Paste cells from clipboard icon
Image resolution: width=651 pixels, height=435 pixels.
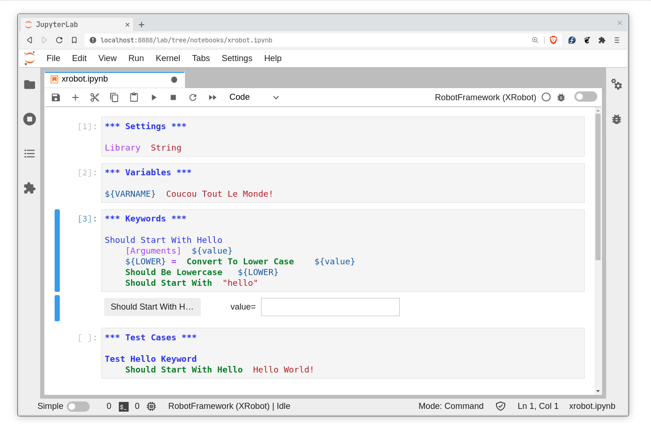tap(134, 97)
